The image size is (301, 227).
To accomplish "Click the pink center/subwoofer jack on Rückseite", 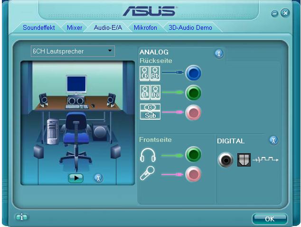I will pos(193,113).
